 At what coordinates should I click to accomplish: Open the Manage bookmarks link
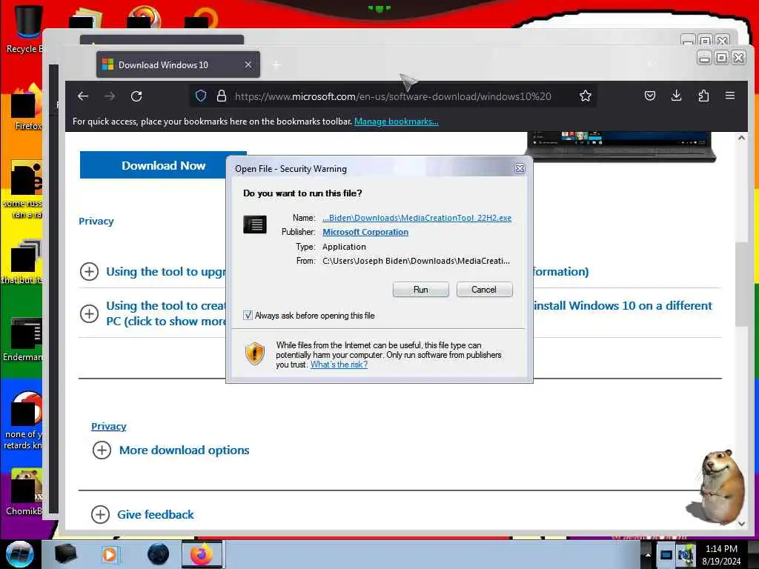397,122
